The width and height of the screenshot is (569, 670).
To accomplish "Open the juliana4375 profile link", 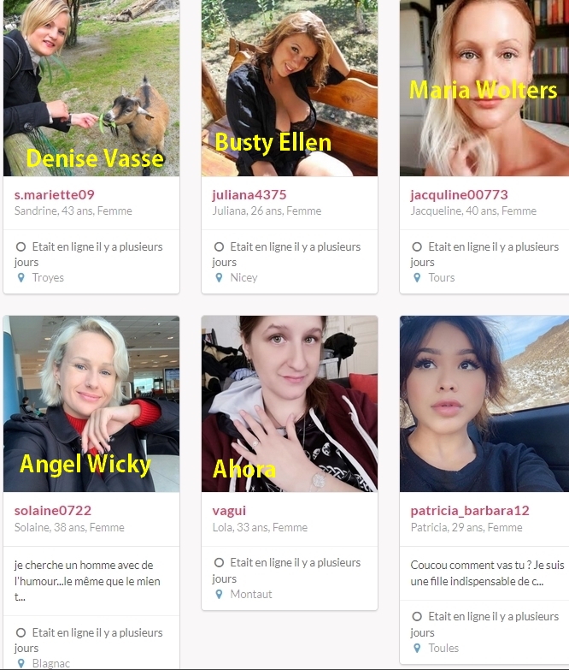I will [249, 195].
